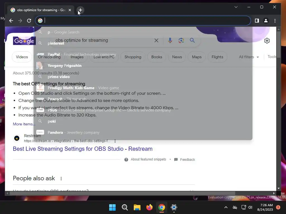
Task: Open taskbar Search
Action: pos(125,207)
